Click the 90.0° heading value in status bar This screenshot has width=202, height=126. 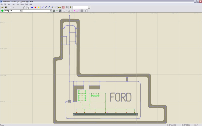point(196,125)
